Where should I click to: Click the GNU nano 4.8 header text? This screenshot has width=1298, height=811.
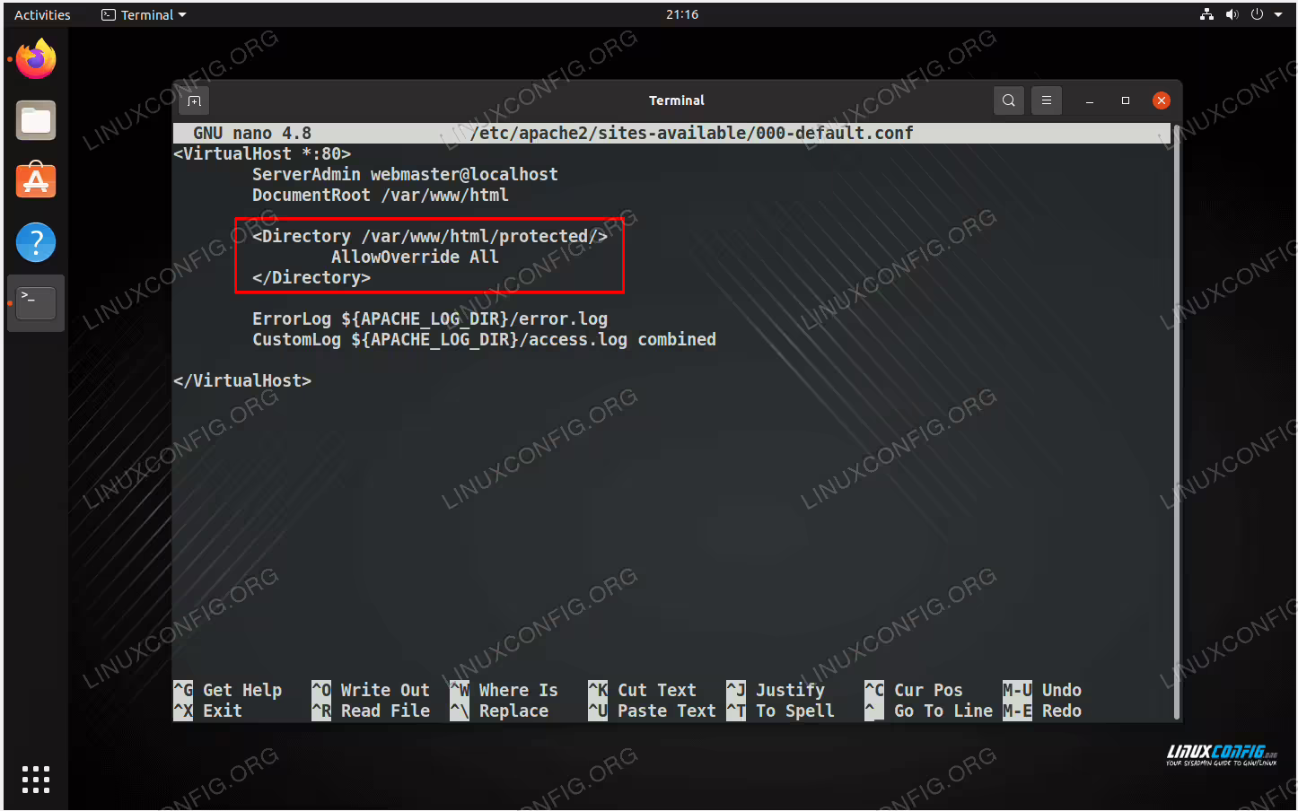[252, 133]
